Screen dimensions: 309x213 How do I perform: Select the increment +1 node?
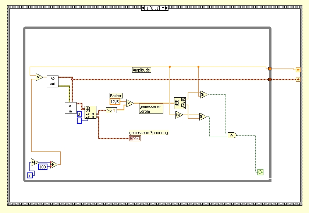tap(35, 162)
